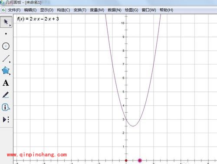The image size is (217, 164).
Task: Select the Polygon tool
Action: coord(6,70)
